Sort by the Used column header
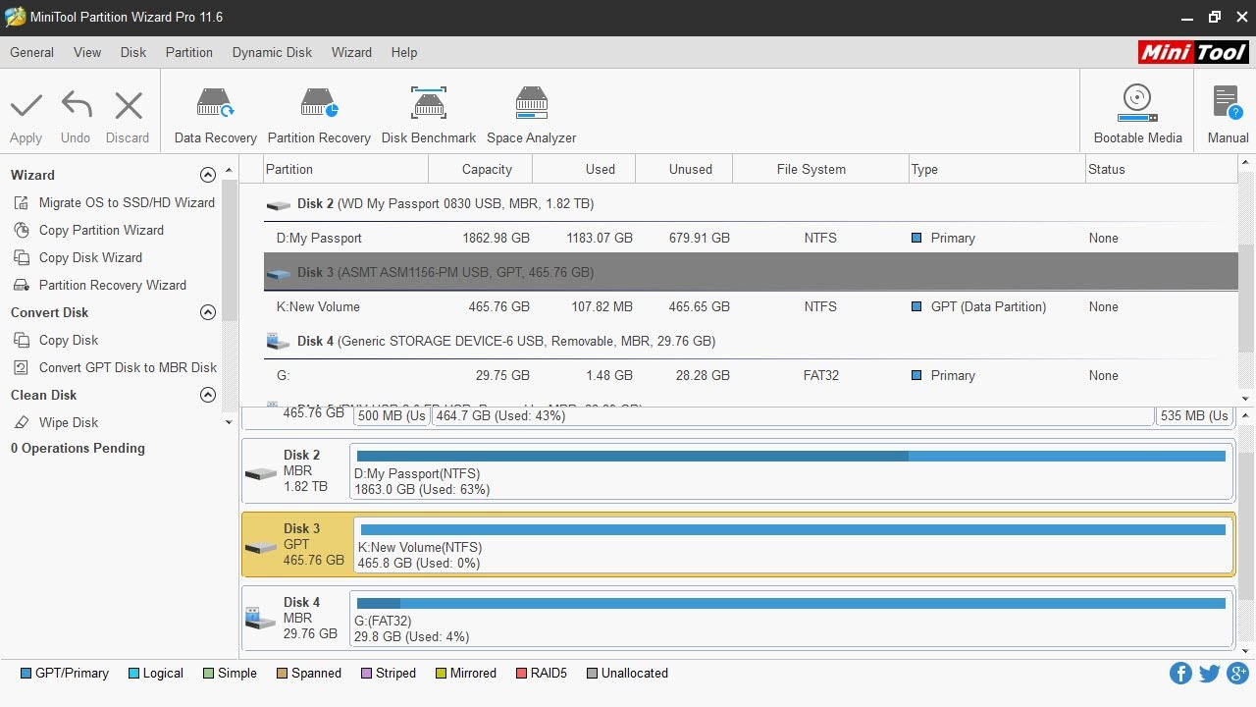 (584, 169)
